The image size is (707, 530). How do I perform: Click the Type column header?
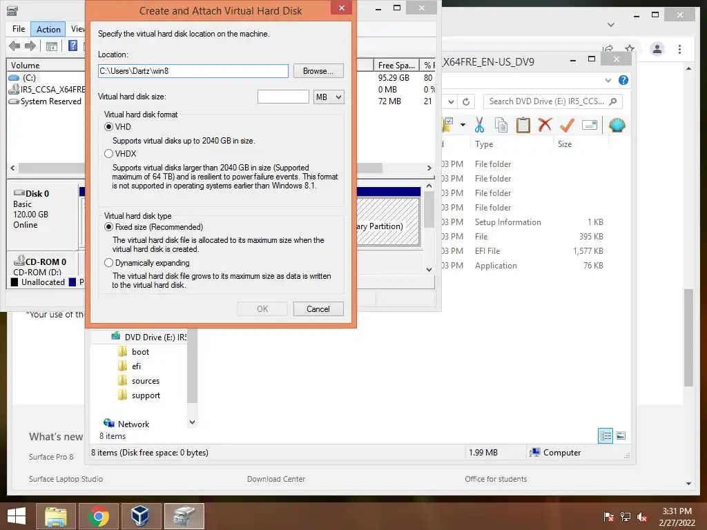(x=484, y=144)
